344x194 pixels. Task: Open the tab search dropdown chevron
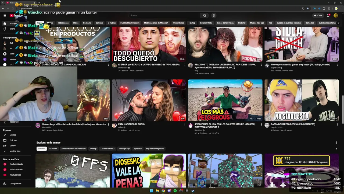(x=3, y=3)
